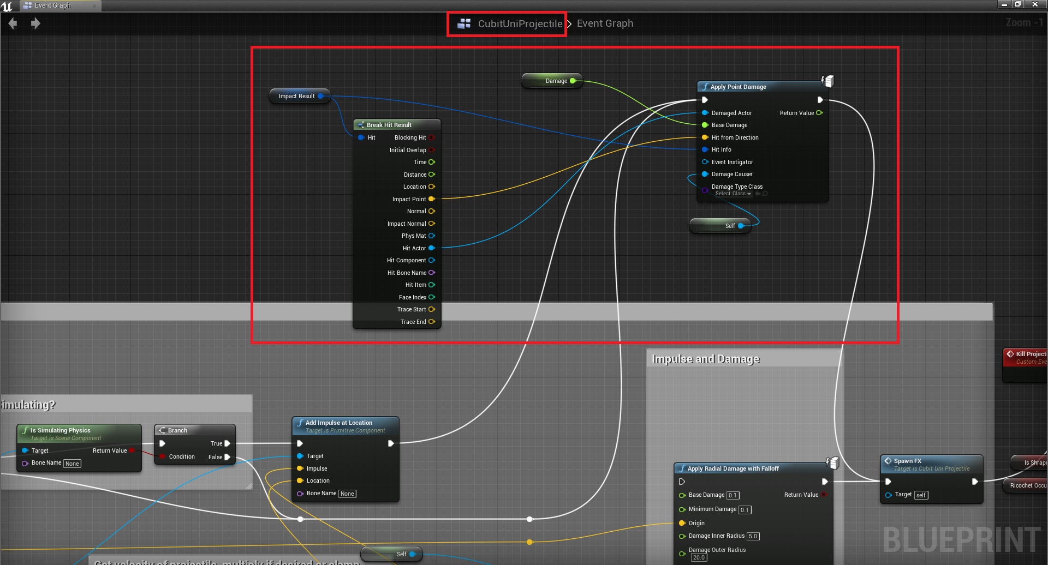Click the Kill Projectile custom event icon
This screenshot has width=1048, height=565.
pyautogui.click(x=1011, y=353)
